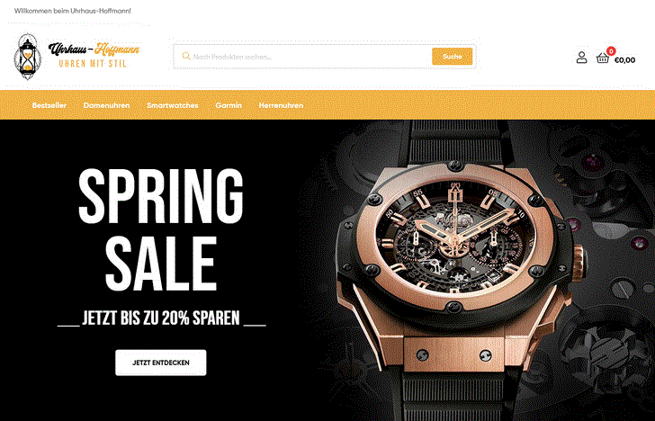This screenshot has width=655, height=421.
Task: Click the search magnifier icon
Action: coord(186,56)
